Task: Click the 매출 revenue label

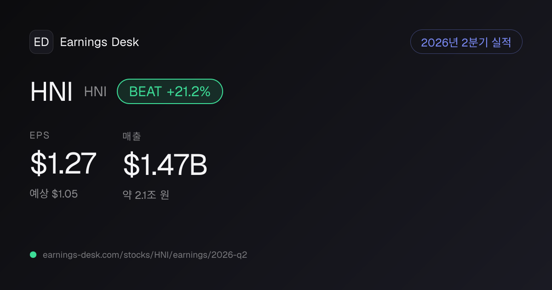Action: [132, 136]
